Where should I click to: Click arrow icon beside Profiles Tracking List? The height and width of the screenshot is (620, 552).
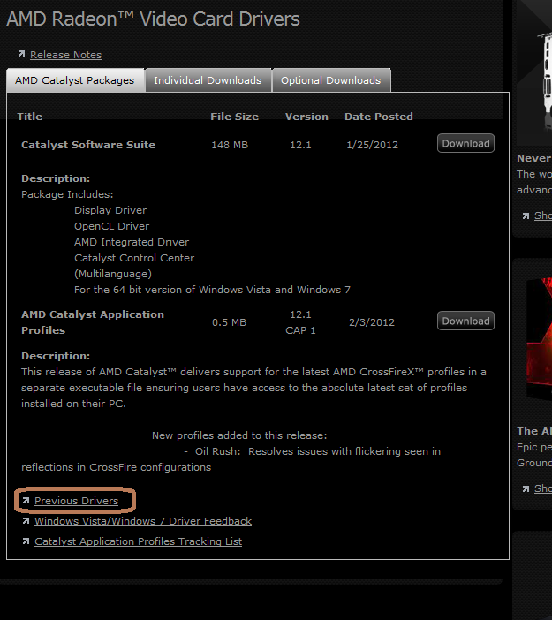(26, 541)
